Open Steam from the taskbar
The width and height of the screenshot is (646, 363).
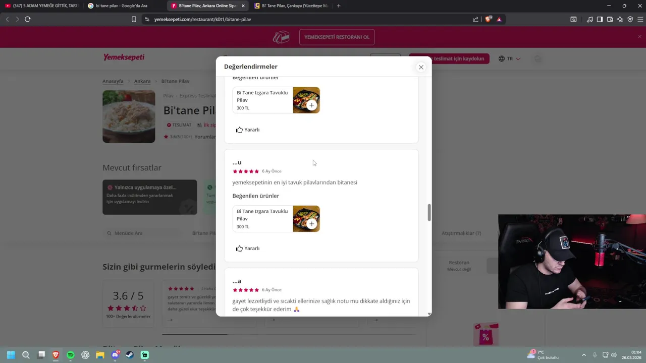click(130, 355)
